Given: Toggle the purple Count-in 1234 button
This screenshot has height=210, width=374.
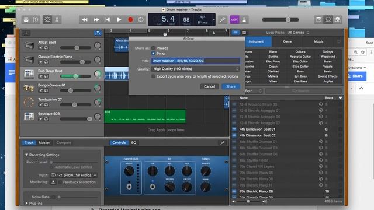Looking at the screenshot, I should pyautogui.click(x=234, y=20).
